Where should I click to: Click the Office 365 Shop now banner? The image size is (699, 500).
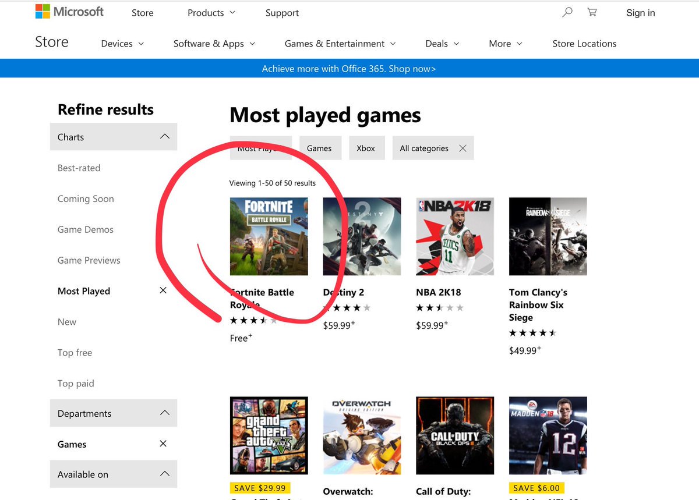pos(349,69)
